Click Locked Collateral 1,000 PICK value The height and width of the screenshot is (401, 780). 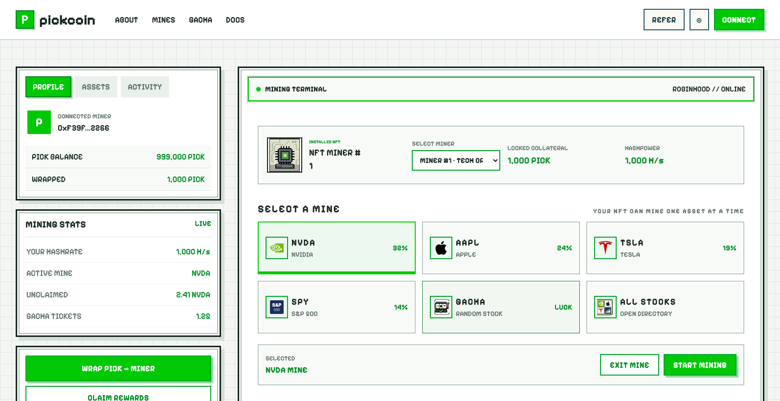(529, 160)
